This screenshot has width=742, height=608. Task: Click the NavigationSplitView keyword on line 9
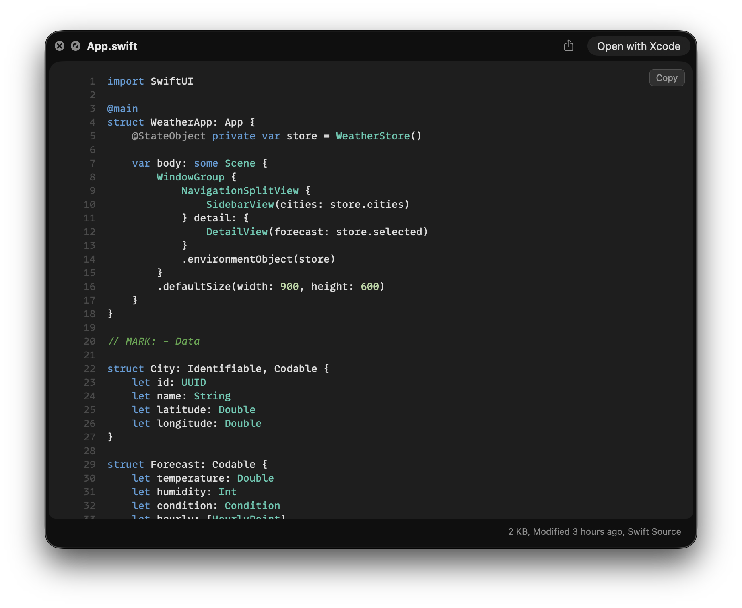coord(240,190)
